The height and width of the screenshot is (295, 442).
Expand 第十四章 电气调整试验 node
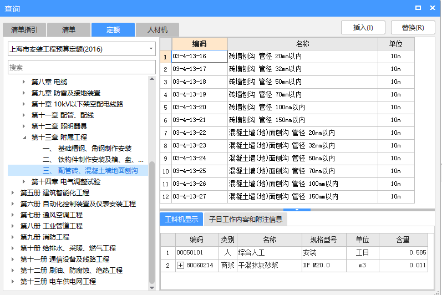pyautogui.click(x=24, y=182)
